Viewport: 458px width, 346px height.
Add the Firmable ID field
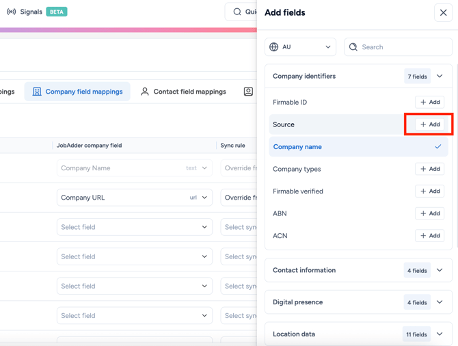coord(430,103)
